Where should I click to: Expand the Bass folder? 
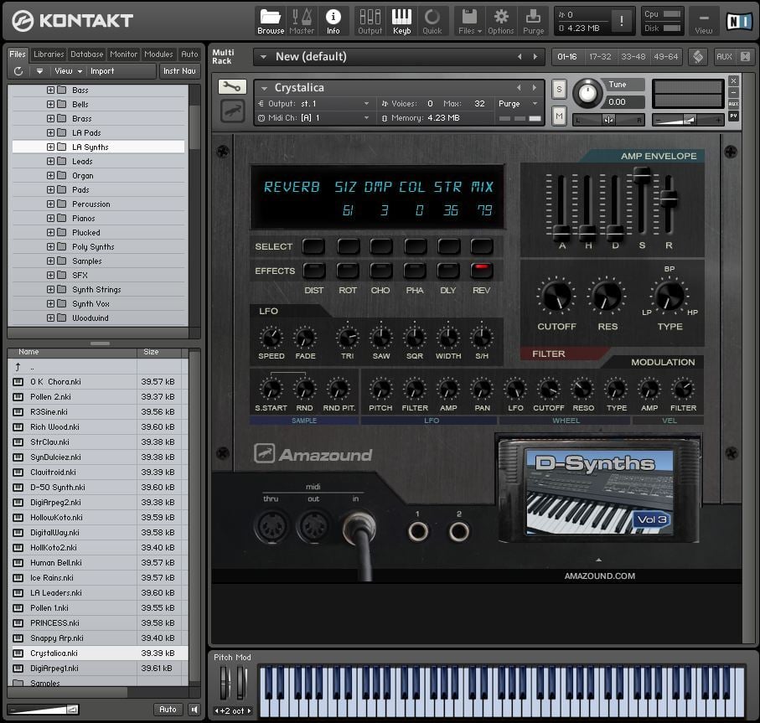pos(50,90)
